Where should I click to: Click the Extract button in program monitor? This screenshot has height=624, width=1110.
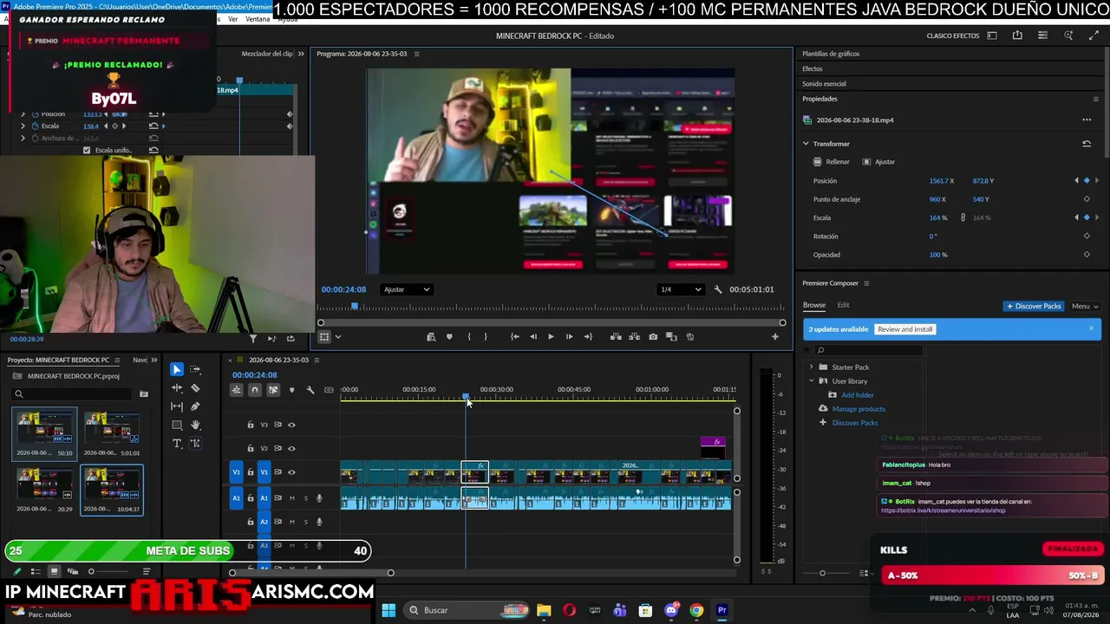(x=635, y=337)
